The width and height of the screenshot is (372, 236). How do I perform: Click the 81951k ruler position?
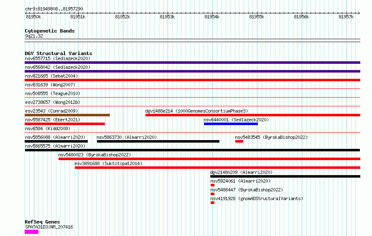tap(78, 17)
